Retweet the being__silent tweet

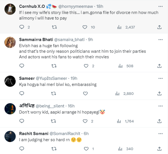(x=54, y=121)
